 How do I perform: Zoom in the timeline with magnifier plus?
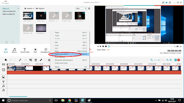point(167,60)
